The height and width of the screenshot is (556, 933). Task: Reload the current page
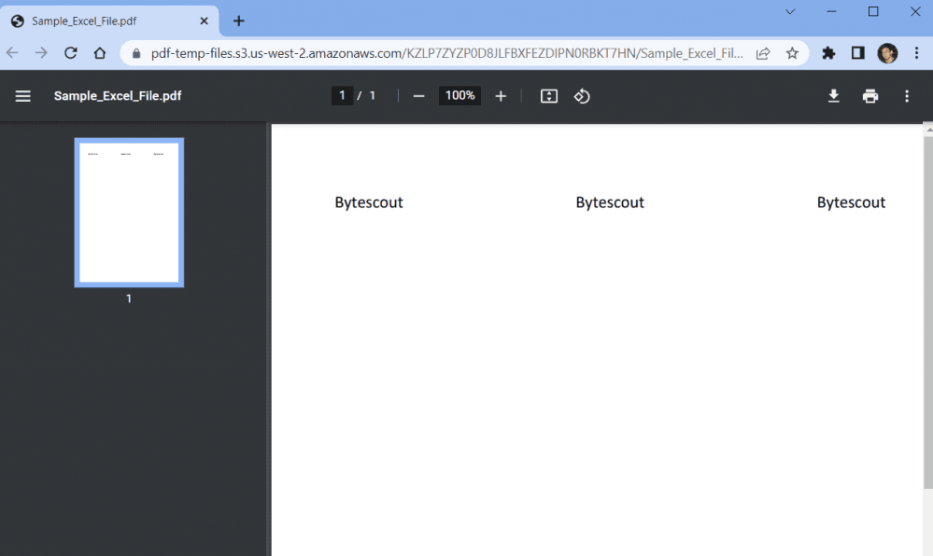[70, 53]
